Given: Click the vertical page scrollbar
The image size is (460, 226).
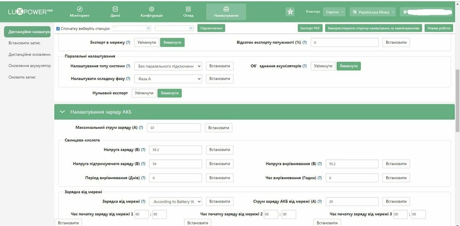Looking at the screenshot, I should [x=457, y=100].
